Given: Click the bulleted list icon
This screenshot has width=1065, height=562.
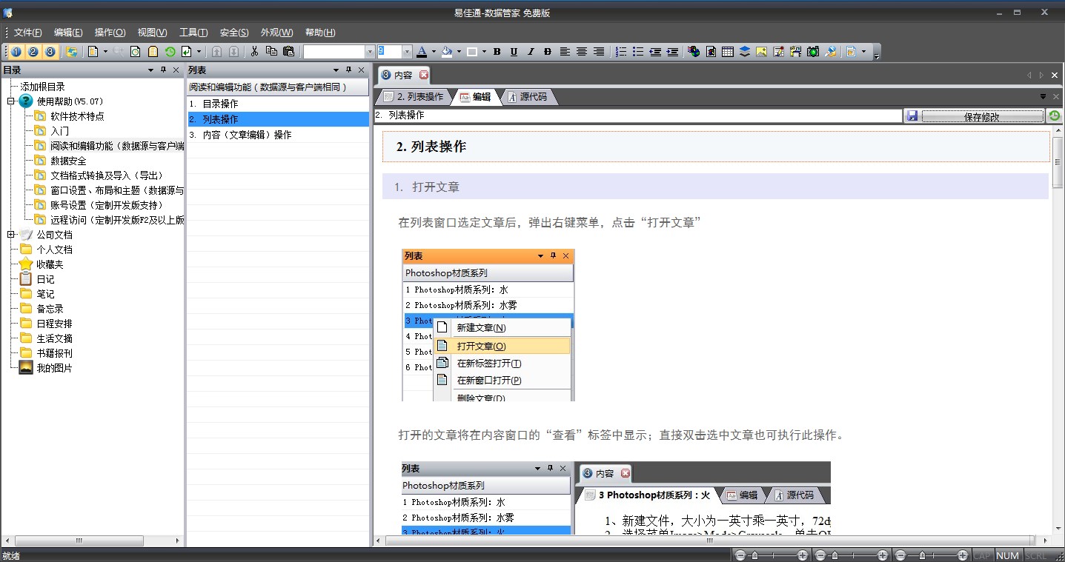Looking at the screenshot, I should coord(638,52).
